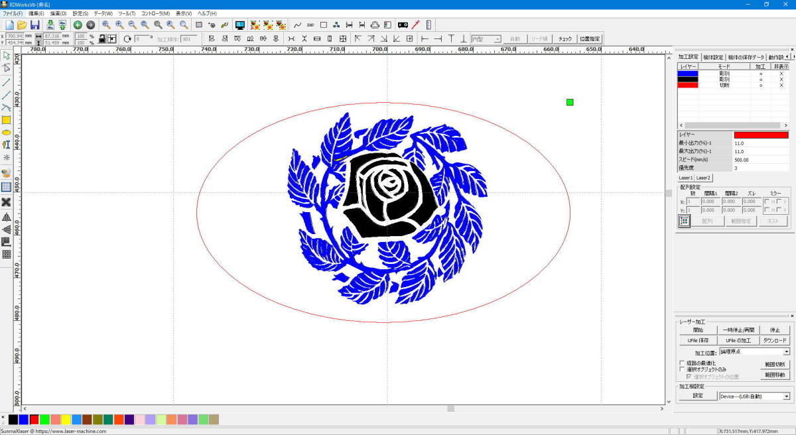Open ファイル(F) menu
Viewport: 796px width, 435px height.
point(12,13)
